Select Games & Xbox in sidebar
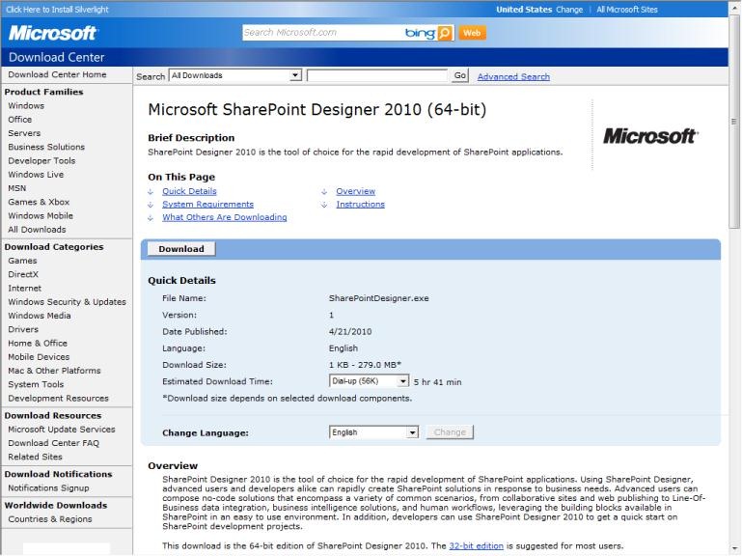The height and width of the screenshot is (556, 742). point(39,202)
